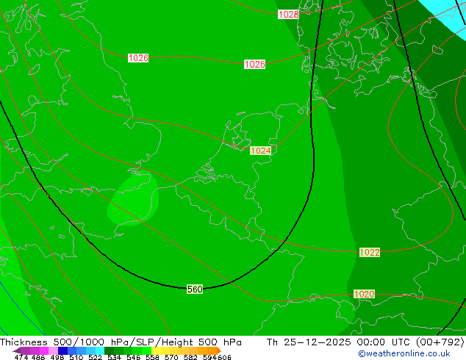The height and width of the screenshot is (360, 466).
Task: Click the map title 'Thickness 500/1000 hPa/SLP/Height 500 hPa'
Action: point(121,342)
